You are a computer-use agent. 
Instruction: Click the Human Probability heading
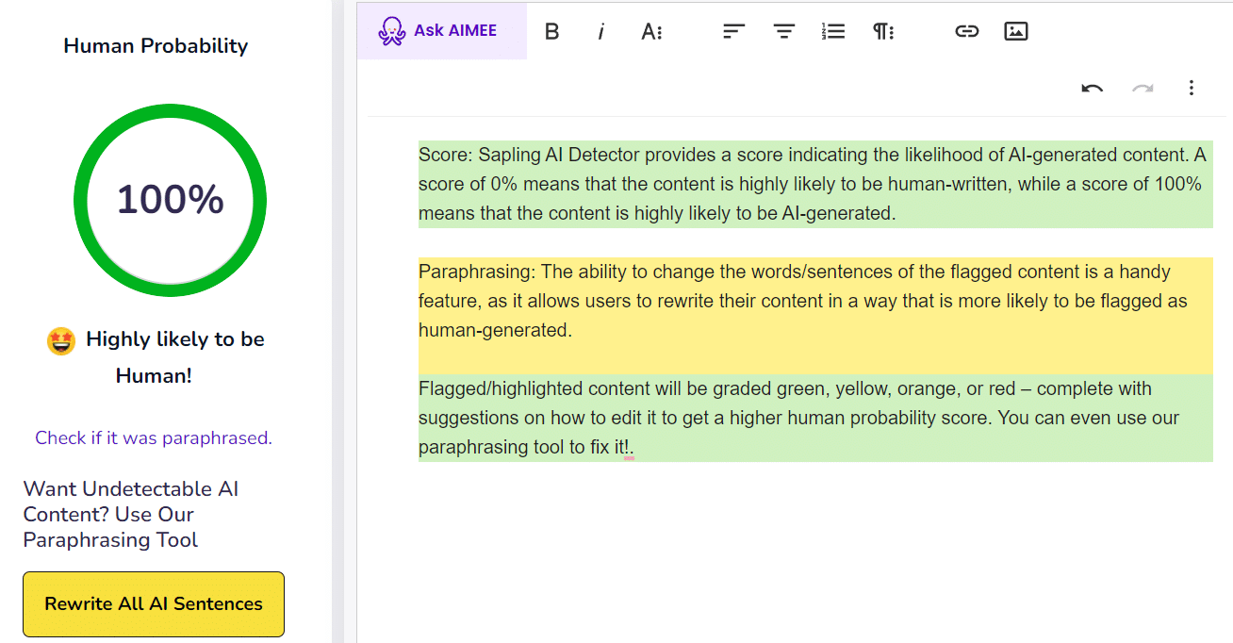coord(156,45)
